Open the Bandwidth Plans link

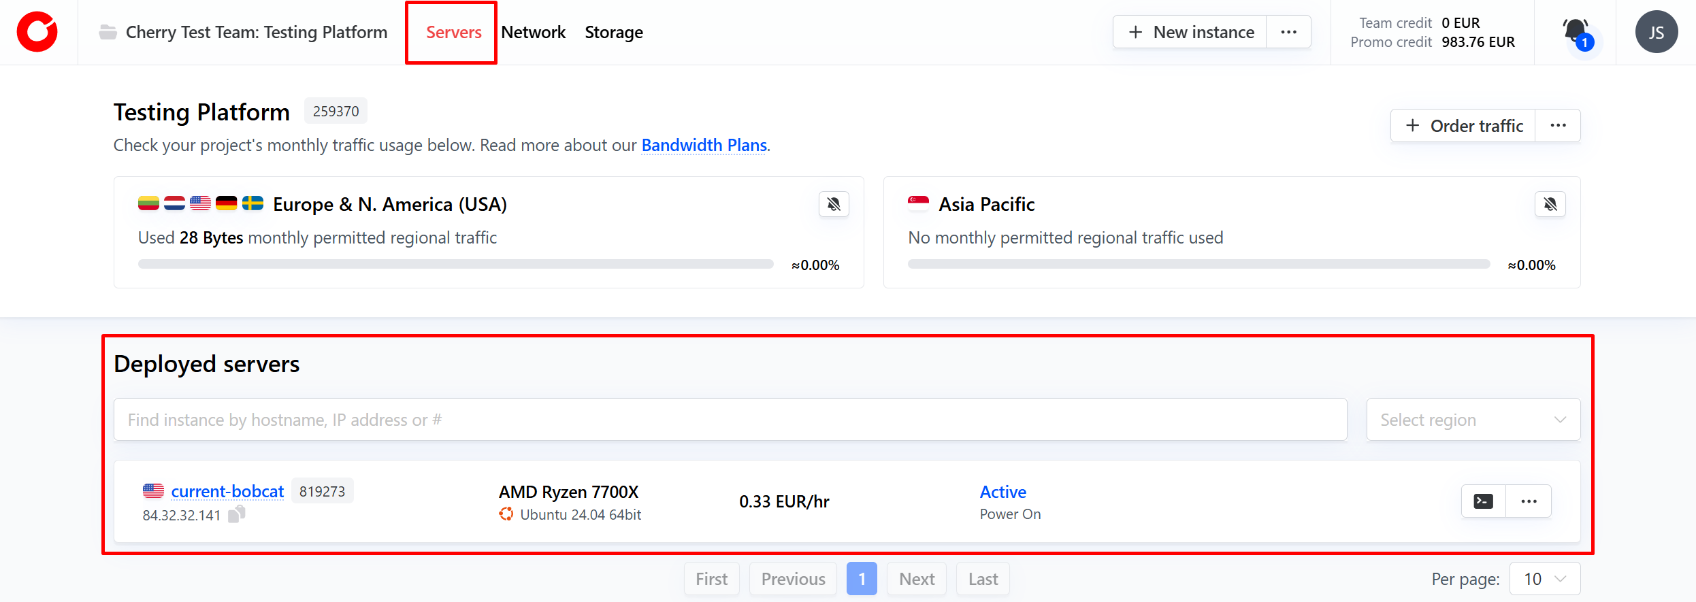pos(704,145)
